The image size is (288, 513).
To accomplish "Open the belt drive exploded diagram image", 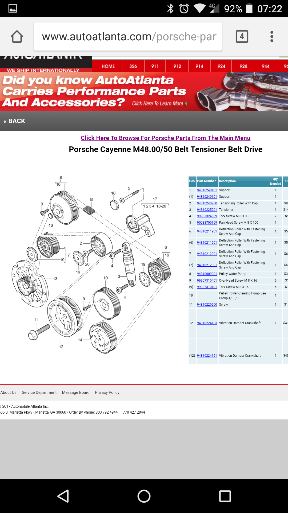I will (91, 265).
